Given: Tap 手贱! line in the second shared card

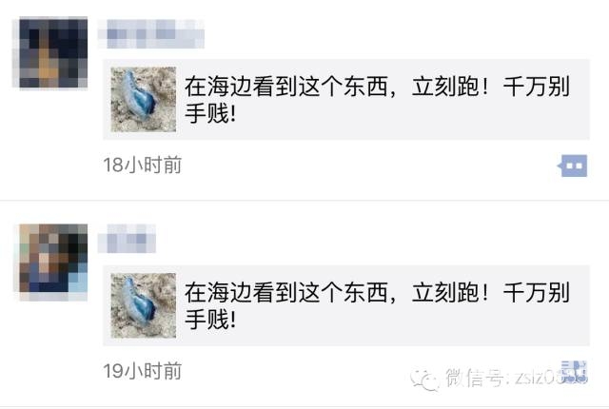Looking at the screenshot, I should (210, 320).
